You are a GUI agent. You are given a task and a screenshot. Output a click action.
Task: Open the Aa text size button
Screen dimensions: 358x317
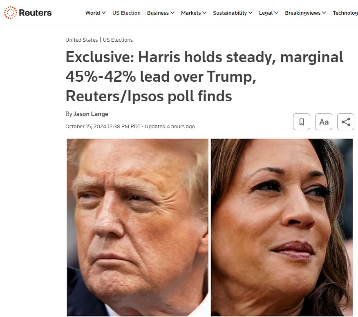click(x=324, y=122)
